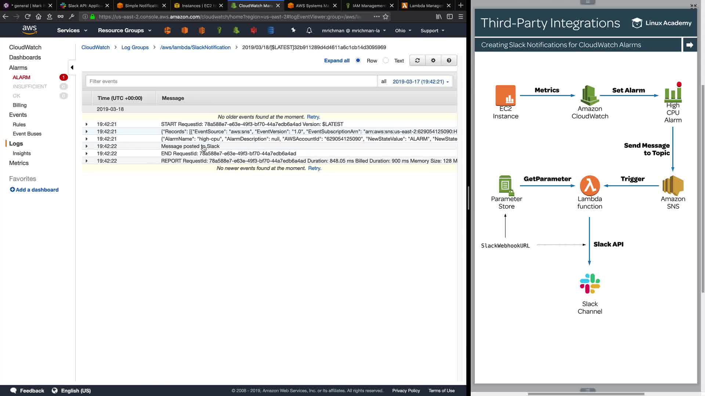Click the refresh log events icon

[417, 60]
